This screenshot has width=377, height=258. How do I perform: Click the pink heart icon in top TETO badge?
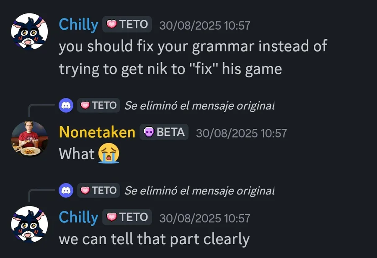pyautogui.click(x=111, y=24)
